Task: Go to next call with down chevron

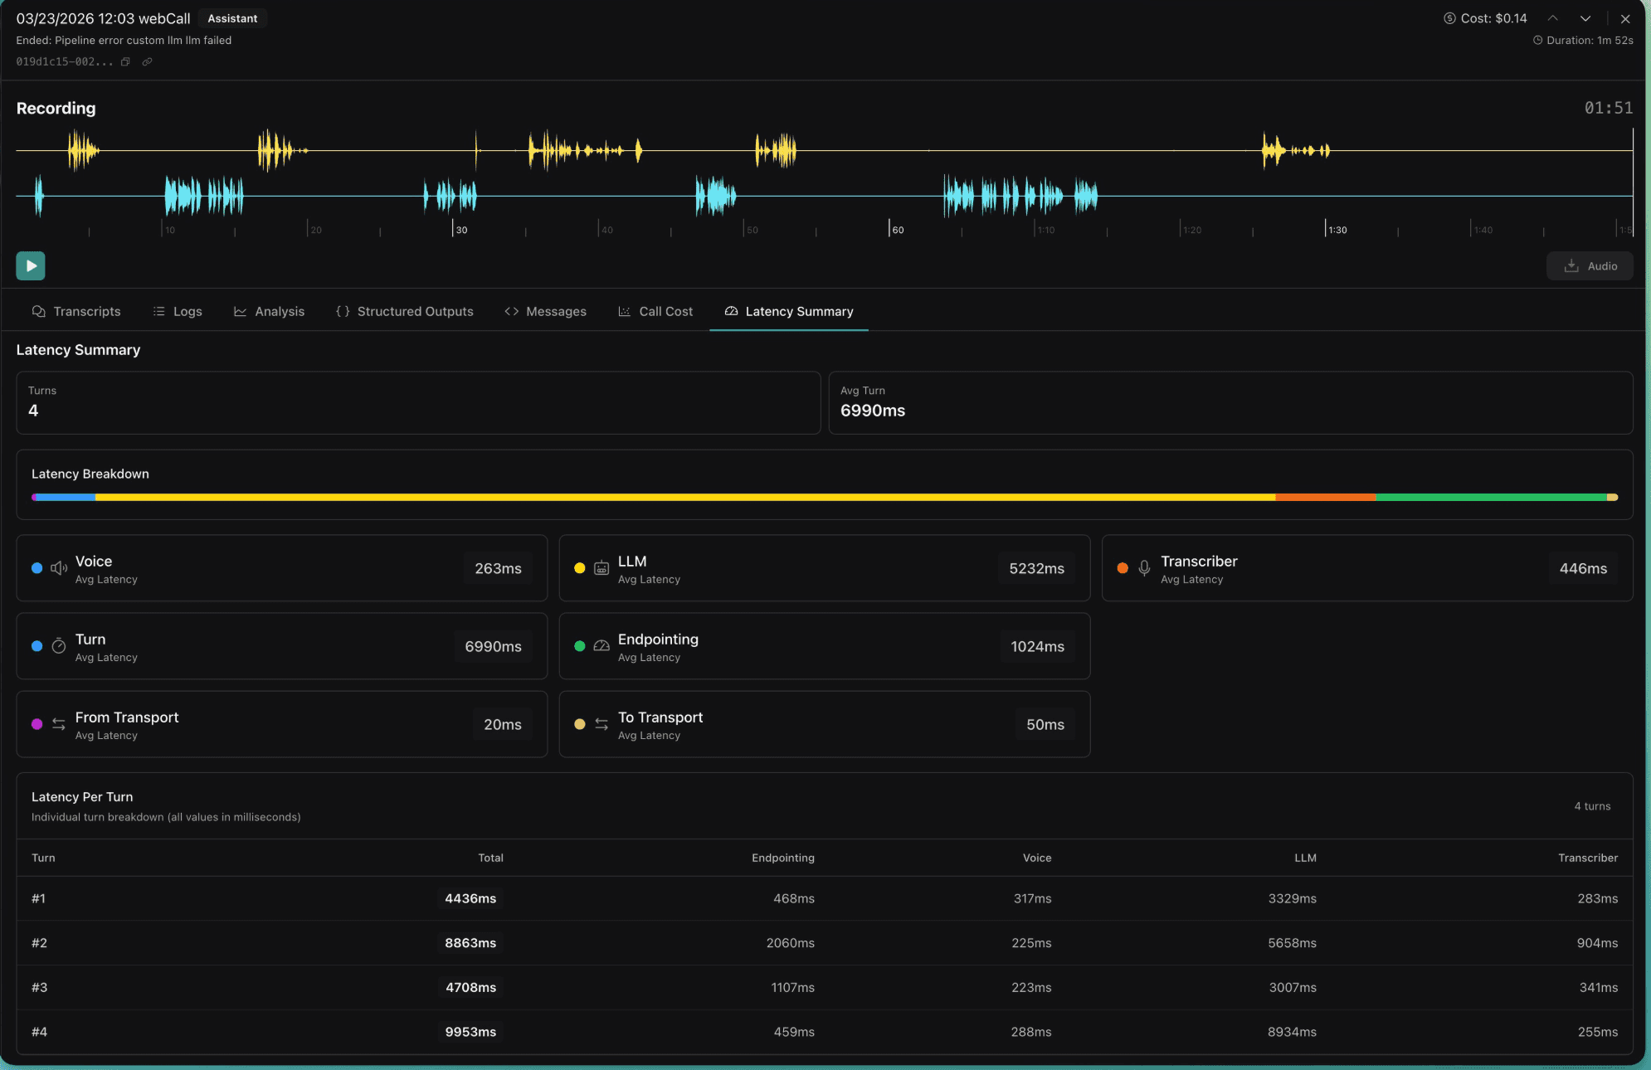Action: 1585,18
